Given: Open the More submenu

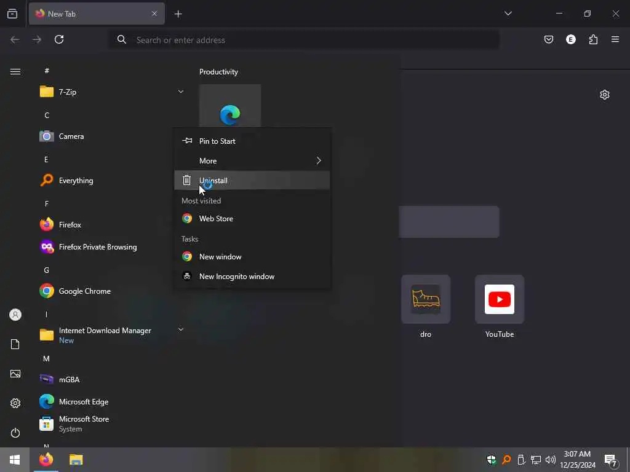Looking at the screenshot, I should tap(252, 161).
